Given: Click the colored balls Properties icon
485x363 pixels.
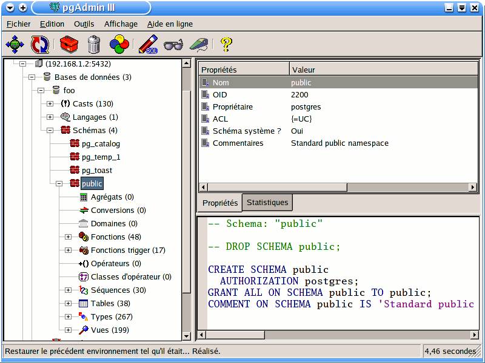Looking at the screenshot, I should coord(119,44).
